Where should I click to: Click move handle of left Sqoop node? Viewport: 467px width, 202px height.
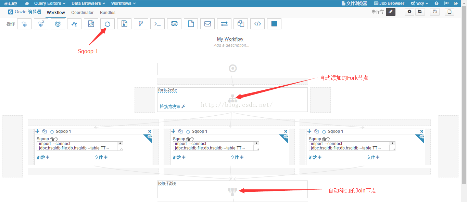pyautogui.click(x=38, y=131)
